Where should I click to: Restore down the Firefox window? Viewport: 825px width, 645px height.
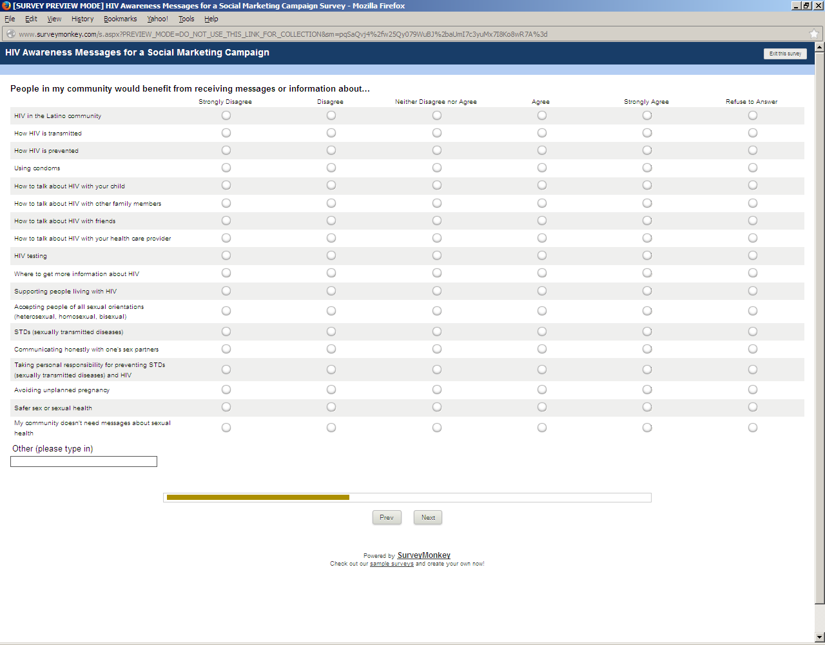coord(806,6)
